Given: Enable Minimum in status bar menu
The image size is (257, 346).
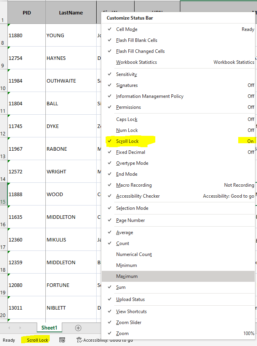Looking at the screenshot, I should point(178,265).
